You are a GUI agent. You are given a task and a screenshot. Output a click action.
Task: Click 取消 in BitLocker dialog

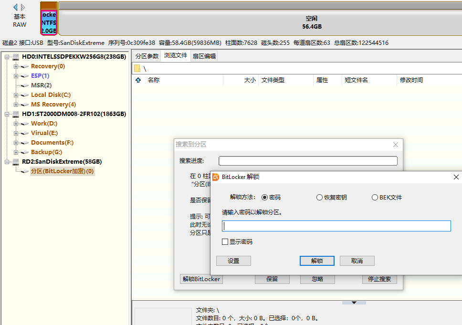357,261
